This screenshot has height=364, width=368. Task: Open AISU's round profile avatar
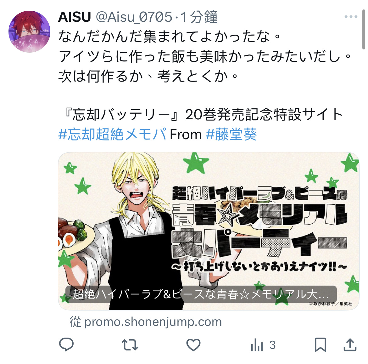pyautogui.click(x=29, y=31)
